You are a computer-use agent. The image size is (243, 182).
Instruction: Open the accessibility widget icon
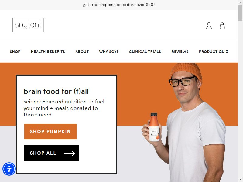(9, 169)
